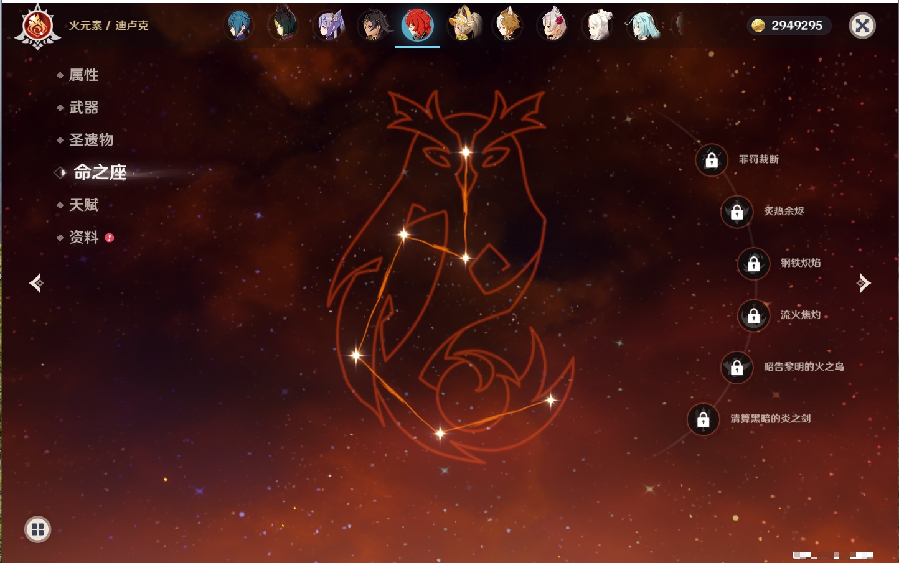
Task: Choose the teal-haired character portrait
Action: coord(642,26)
